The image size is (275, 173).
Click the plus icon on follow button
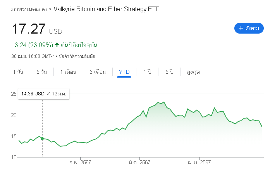point(241,28)
